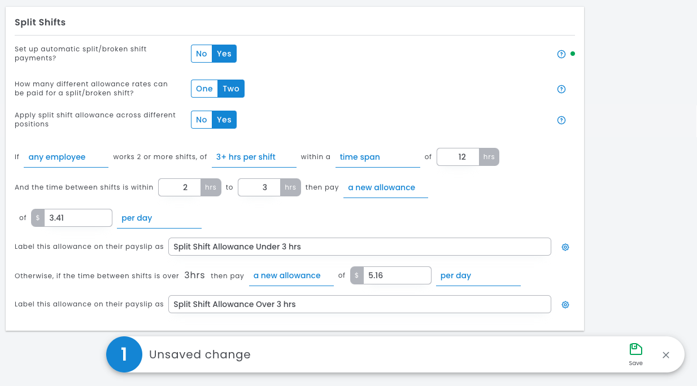Click the 5.16 dollar amount field
Screen dimensions: 697x386
397,275
